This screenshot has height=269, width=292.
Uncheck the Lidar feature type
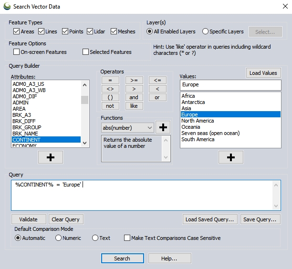click(90, 31)
